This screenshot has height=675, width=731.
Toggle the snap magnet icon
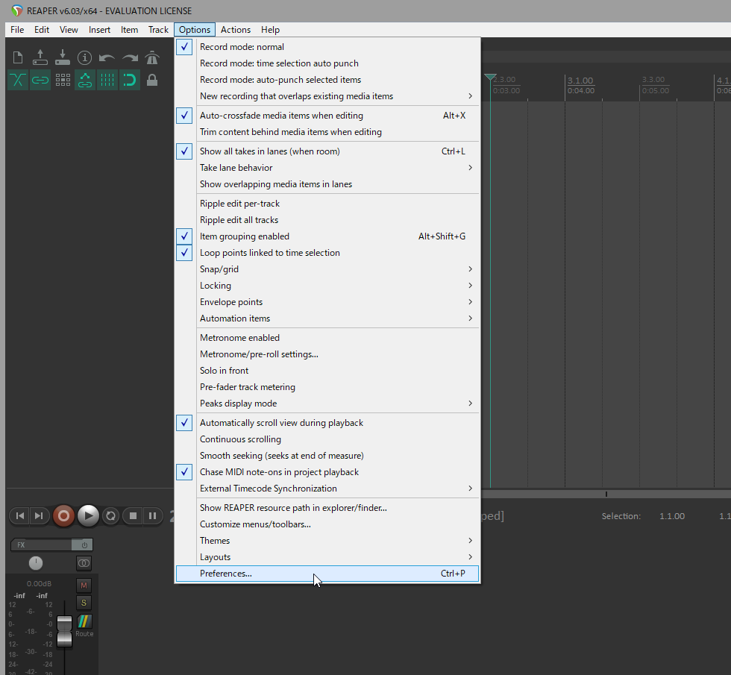pyautogui.click(x=130, y=80)
